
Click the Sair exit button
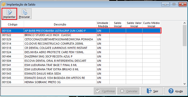pos(152,91)
